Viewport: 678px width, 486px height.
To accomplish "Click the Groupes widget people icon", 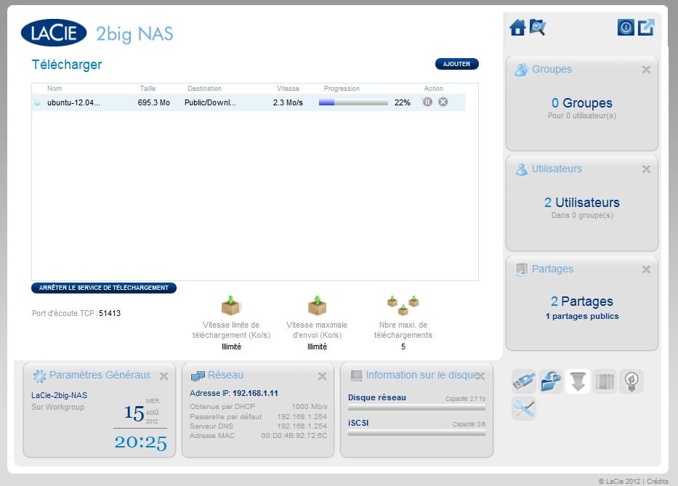I will (522, 70).
